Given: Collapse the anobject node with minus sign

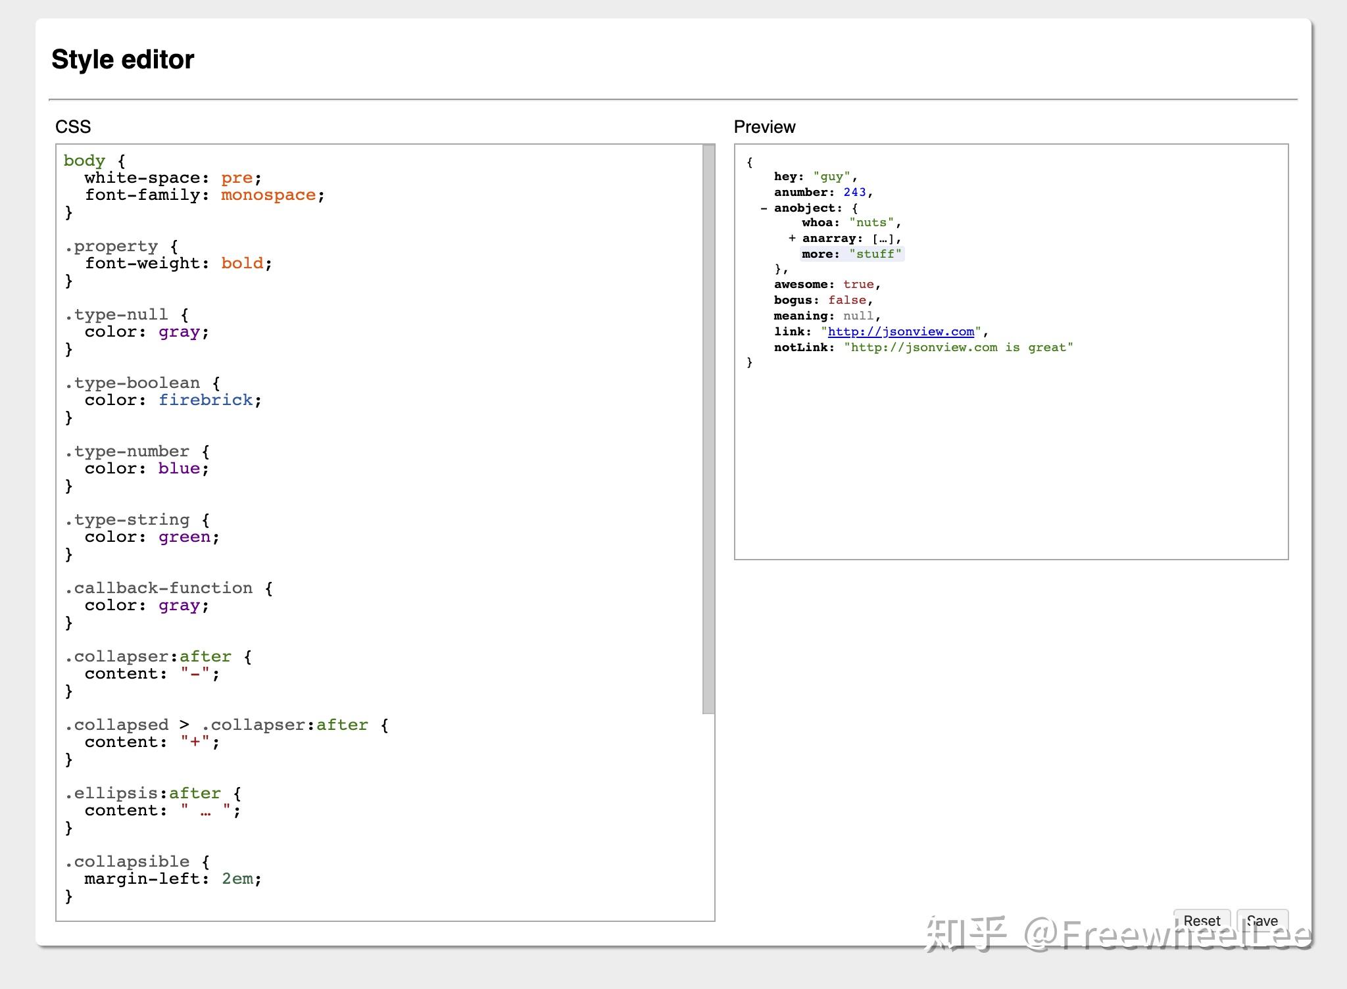Looking at the screenshot, I should (764, 208).
